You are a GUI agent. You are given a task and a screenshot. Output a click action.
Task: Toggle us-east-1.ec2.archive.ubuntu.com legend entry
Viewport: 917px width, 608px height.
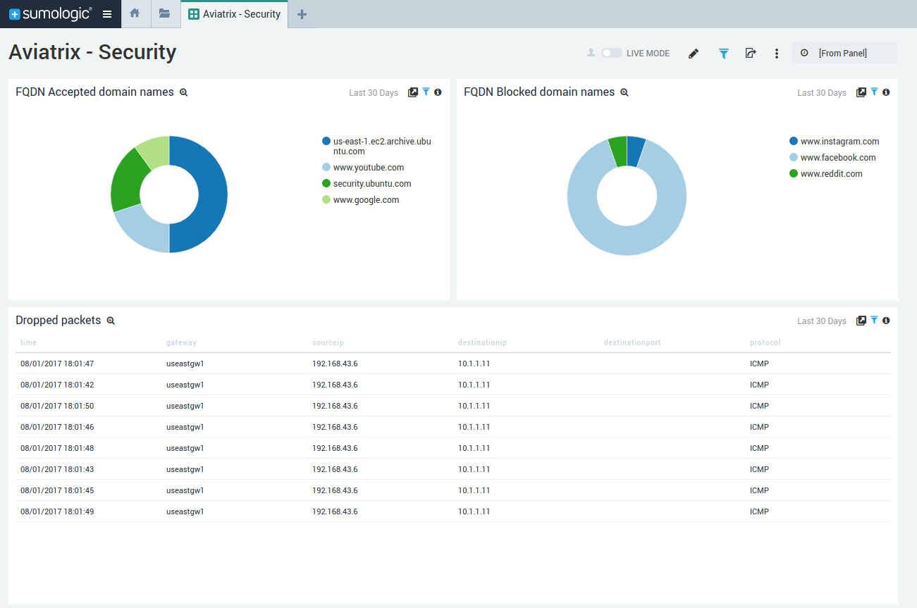click(377, 147)
